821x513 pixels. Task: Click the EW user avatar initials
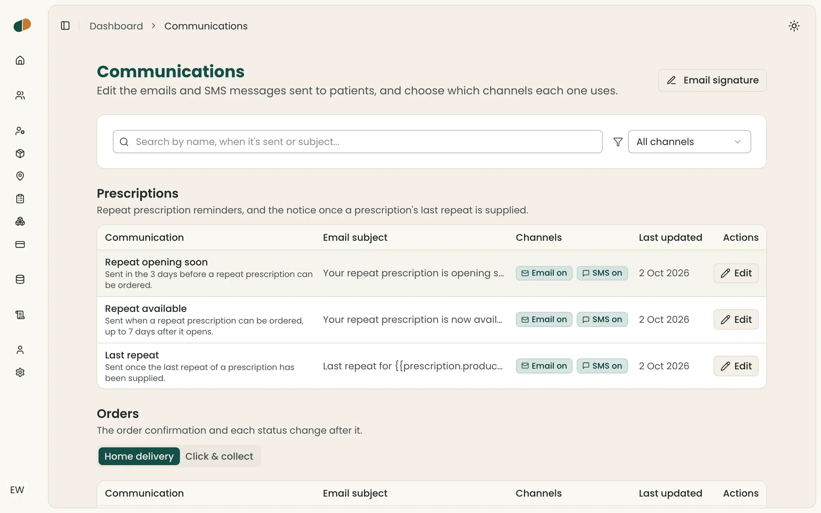coord(17,490)
